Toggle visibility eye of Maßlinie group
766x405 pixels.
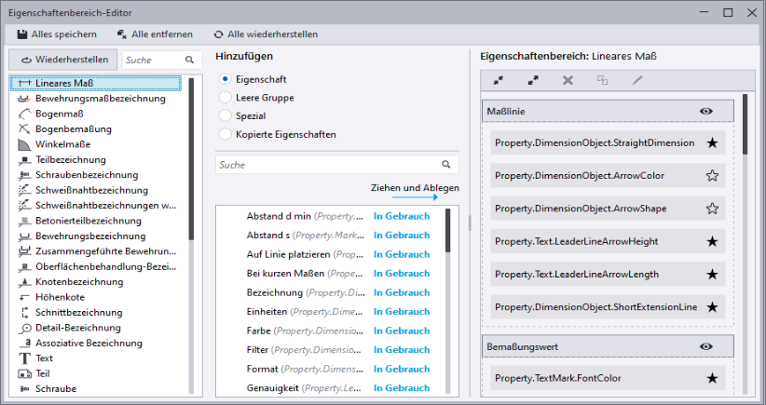click(x=705, y=111)
